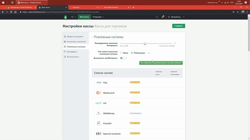Click the yellow status badge in the Mastercard row

tap(135, 93)
